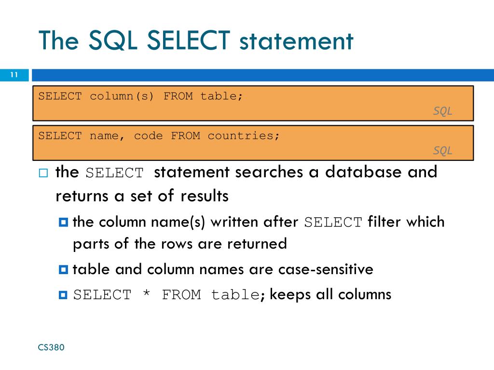Click the slide number 11 badge

(14, 75)
